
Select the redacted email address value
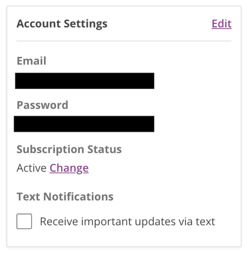(85, 81)
